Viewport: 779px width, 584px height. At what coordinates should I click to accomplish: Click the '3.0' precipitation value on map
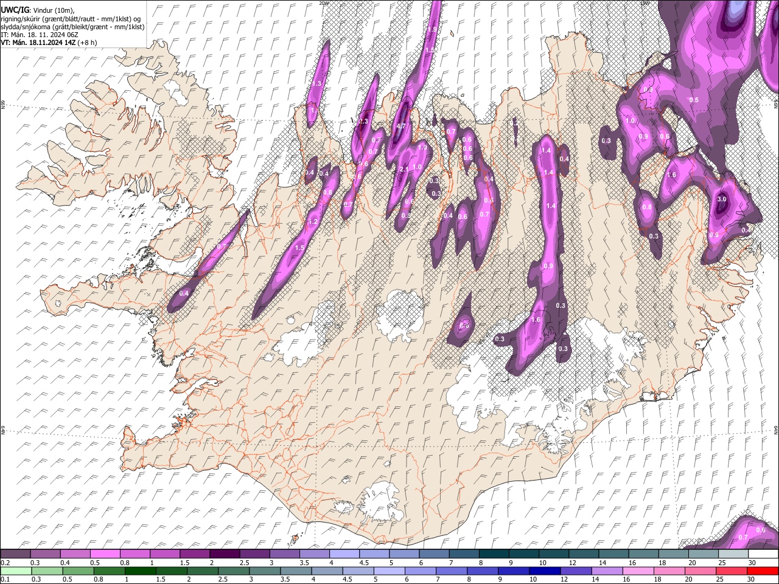point(722,199)
